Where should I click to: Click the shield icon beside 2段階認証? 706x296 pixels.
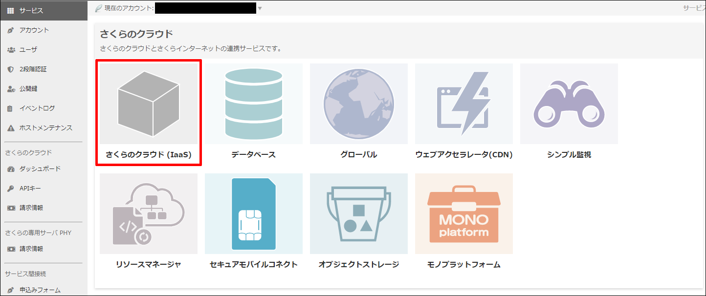[11, 69]
